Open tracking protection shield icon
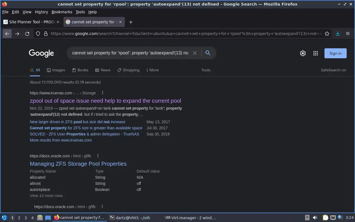This screenshot has height=222, width=355. tap(38, 34)
